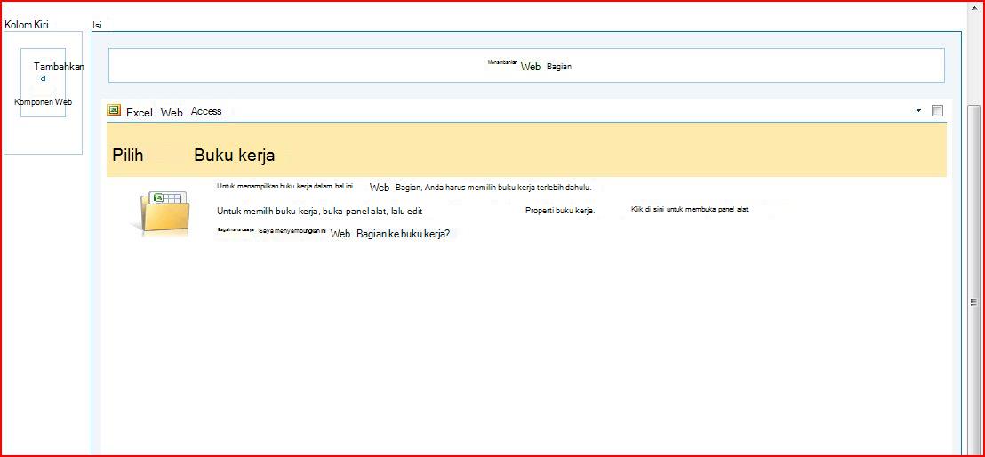985x457 pixels.
Task: Add a web part in Kolom Kiri zone
Action: click(x=43, y=83)
